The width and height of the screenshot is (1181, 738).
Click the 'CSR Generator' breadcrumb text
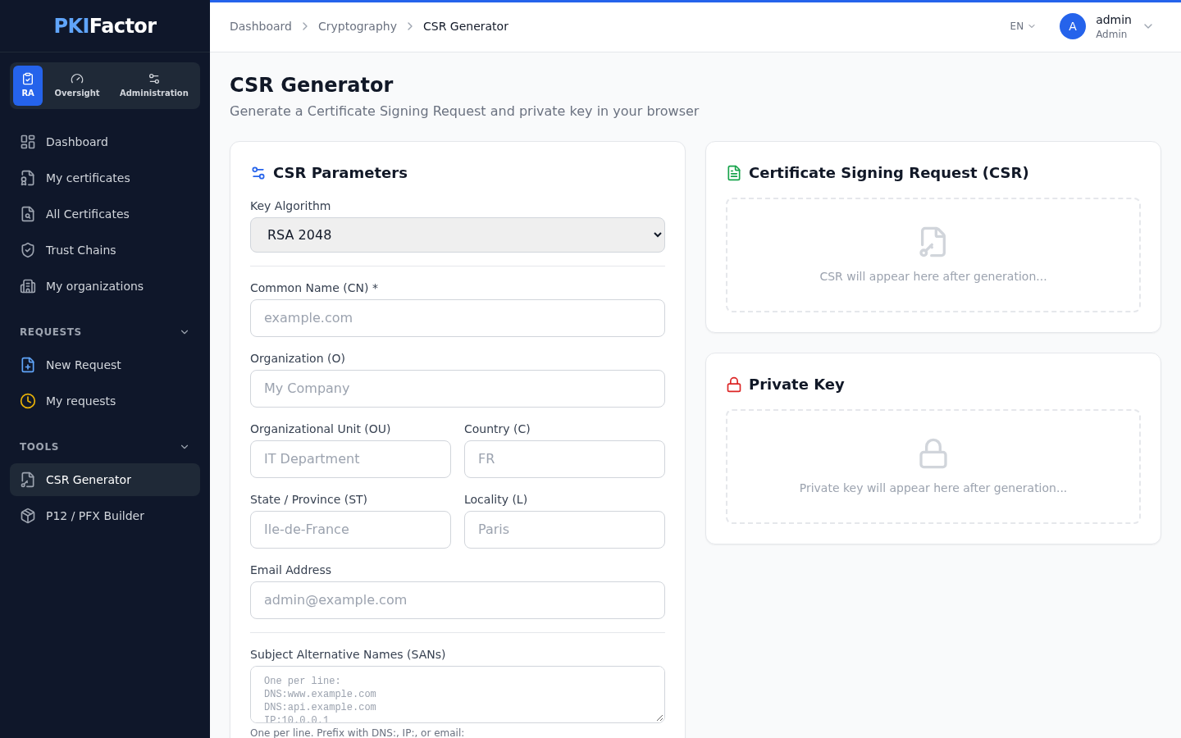(x=466, y=26)
